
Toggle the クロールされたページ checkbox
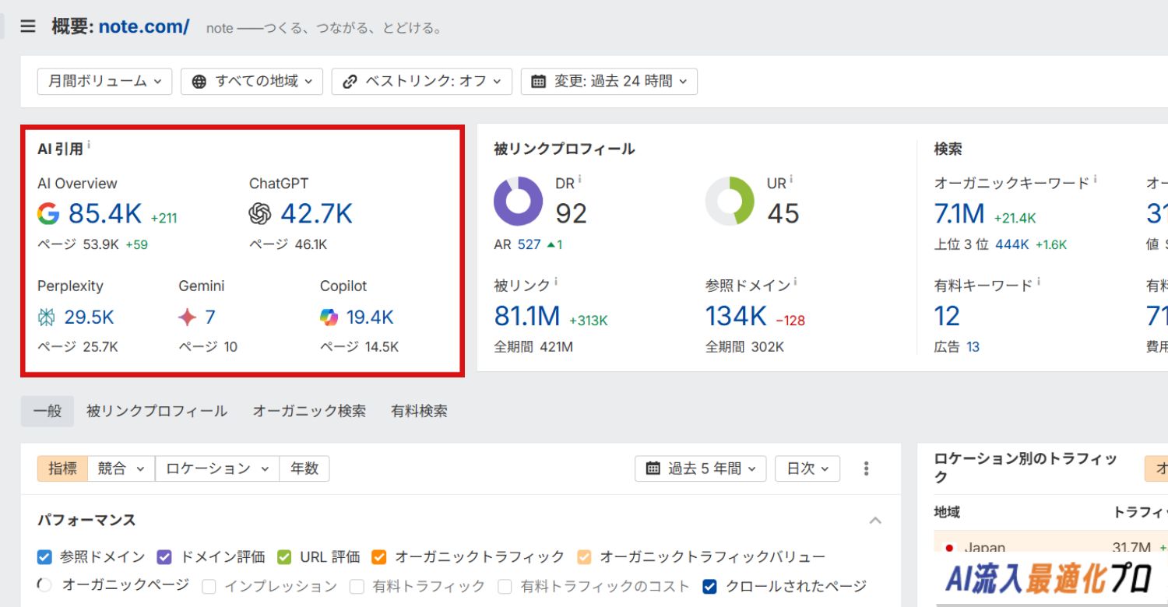click(x=709, y=586)
